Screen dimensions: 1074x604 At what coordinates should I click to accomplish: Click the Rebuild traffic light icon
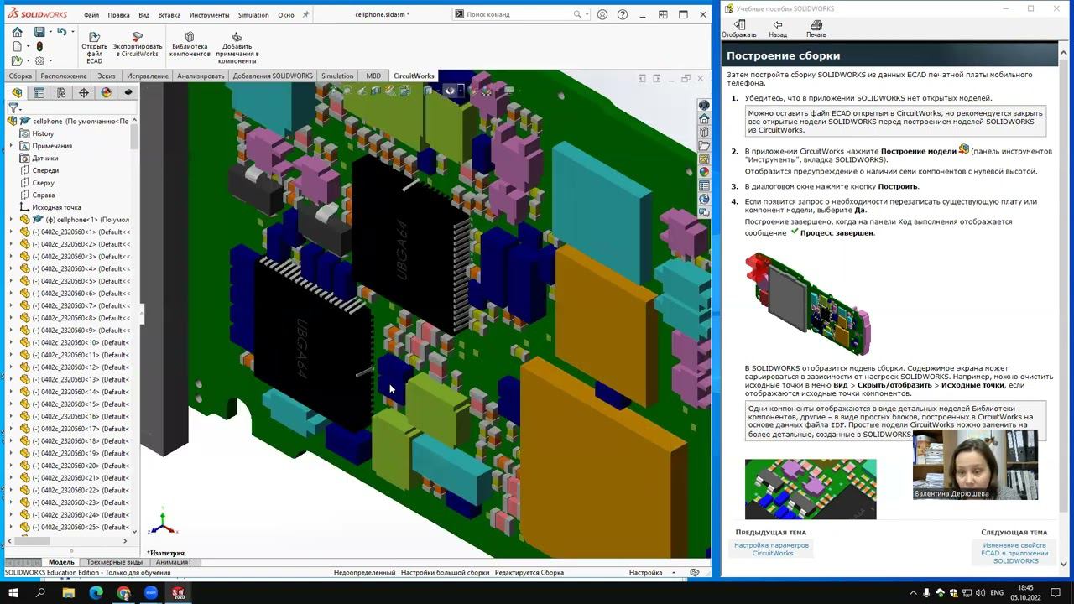point(39,46)
